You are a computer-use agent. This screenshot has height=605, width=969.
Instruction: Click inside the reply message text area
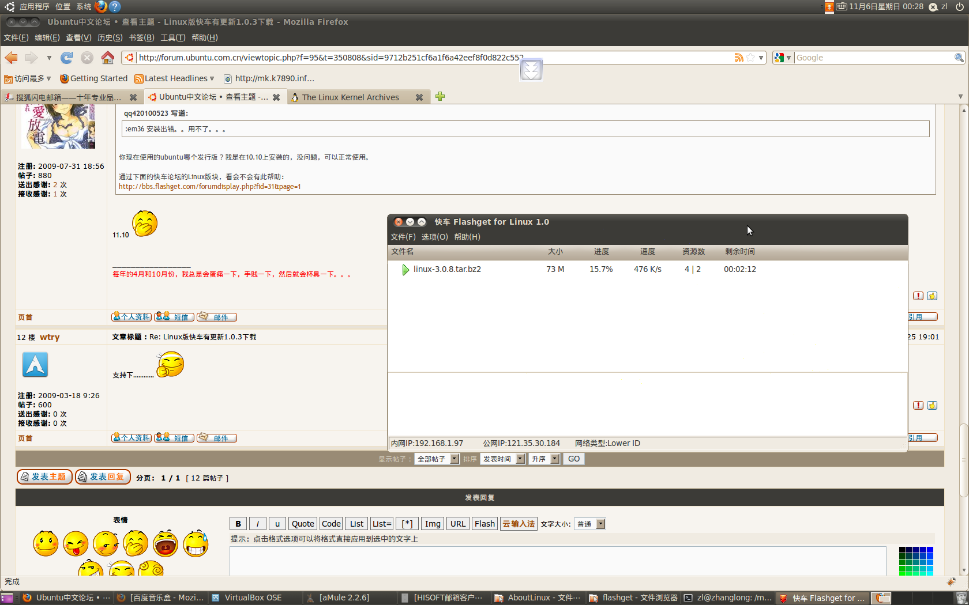558,561
